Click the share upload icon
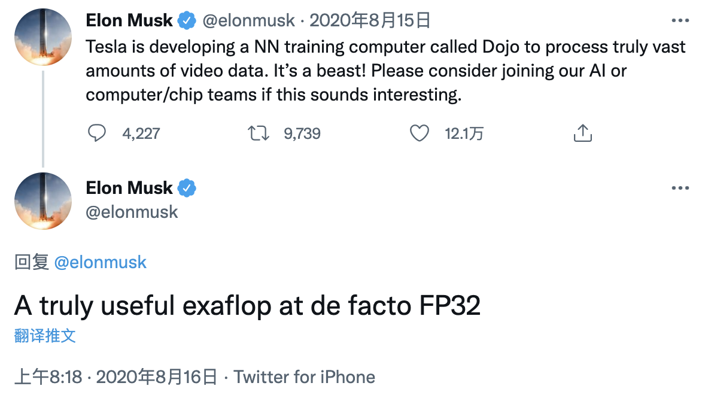Image resolution: width=705 pixels, height=401 pixels. 583,133
